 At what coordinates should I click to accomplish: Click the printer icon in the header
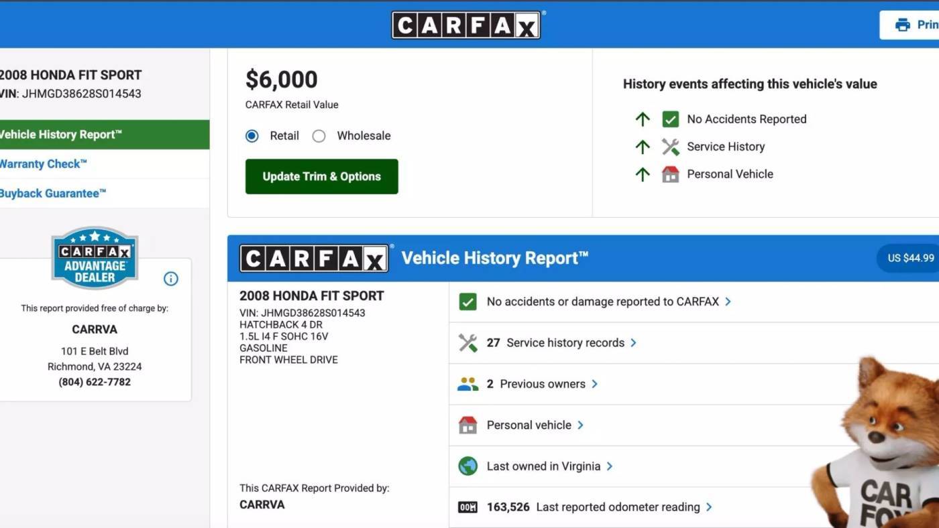(903, 25)
